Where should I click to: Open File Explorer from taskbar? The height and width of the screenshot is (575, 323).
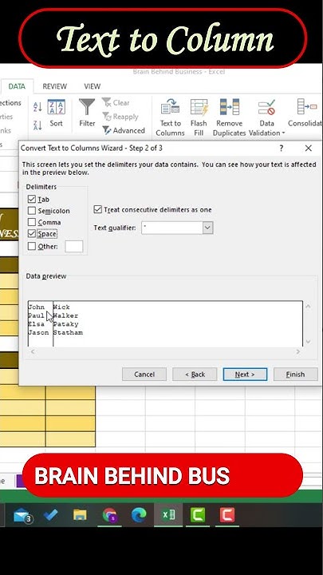80,515
